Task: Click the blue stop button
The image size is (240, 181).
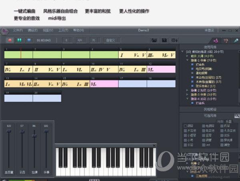Action: [29, 40]
